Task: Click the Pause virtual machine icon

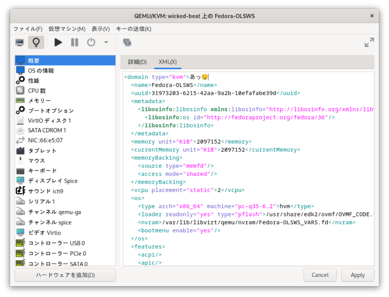Action: tap(74, 43)
